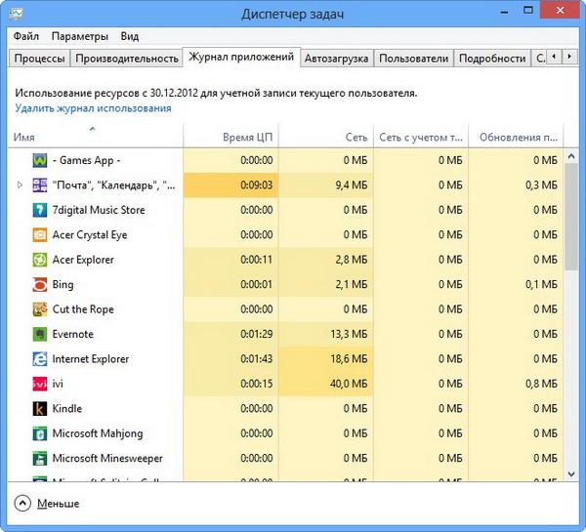Open the Параметры menu
586x532 pixels.
(80, 36)
